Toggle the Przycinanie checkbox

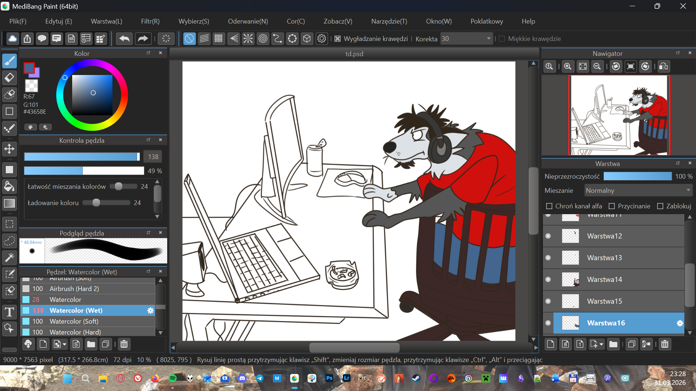[x=612, y=206]
